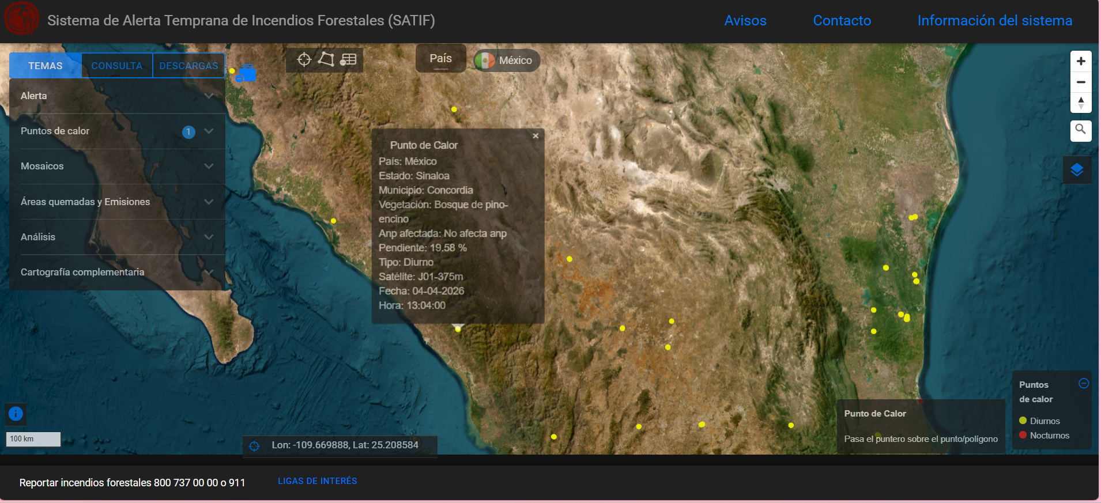Open the Avisos link
1101x503 pixels.
pyautogui.click(x=745, y=21)
